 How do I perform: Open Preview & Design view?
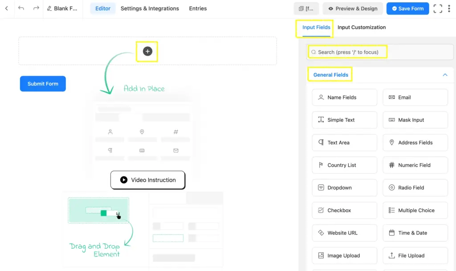pos(352,8)
